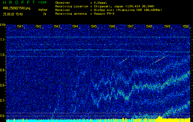Click the Receiving antenna label
Screen dimensions: 193x122
pyautogui.click(x=71, y=14)
